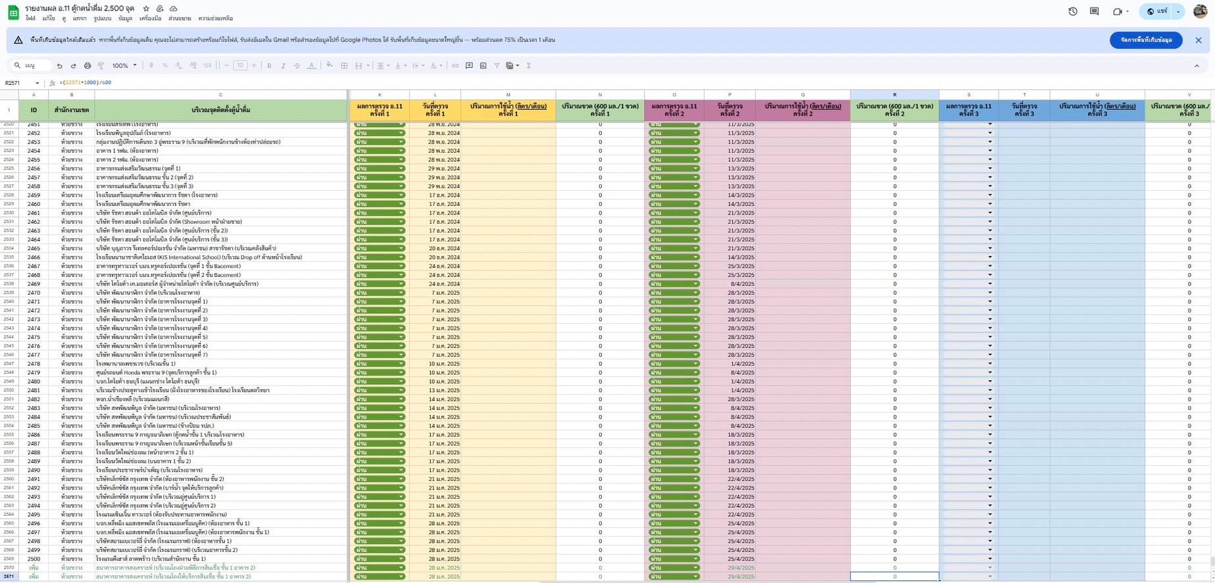Click the font size input field

point(240,66)
